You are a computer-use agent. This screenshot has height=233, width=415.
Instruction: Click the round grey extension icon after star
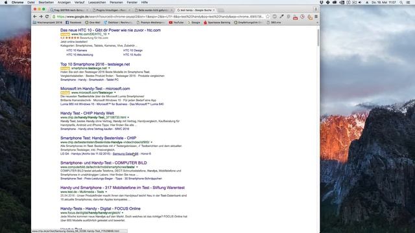tap(275, 17)
